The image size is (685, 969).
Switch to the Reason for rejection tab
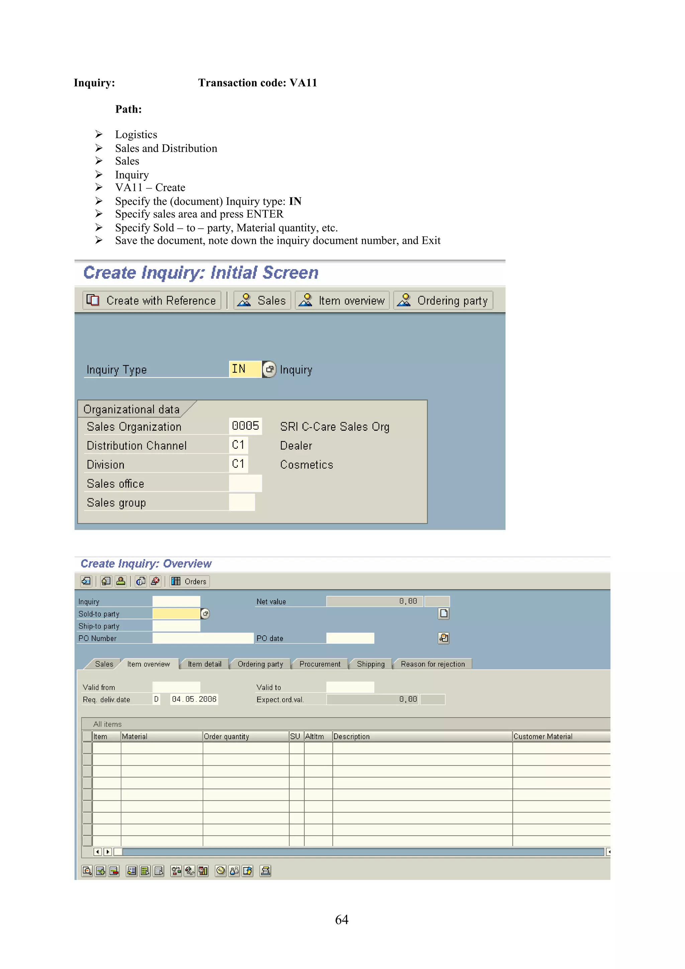pyautogui.click(x=433, y=664)
